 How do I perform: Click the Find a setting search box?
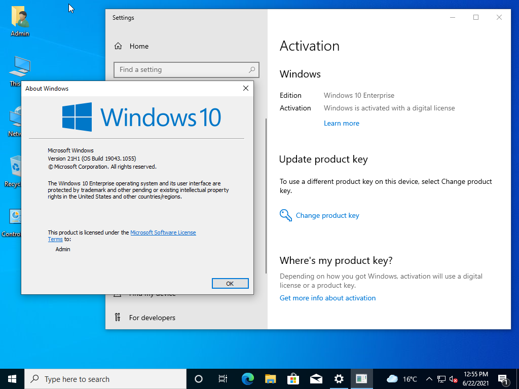(x=187, y=70)
